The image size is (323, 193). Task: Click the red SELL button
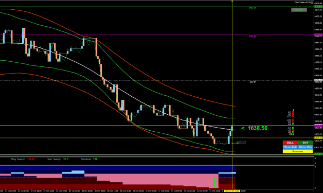click(290, 143)
